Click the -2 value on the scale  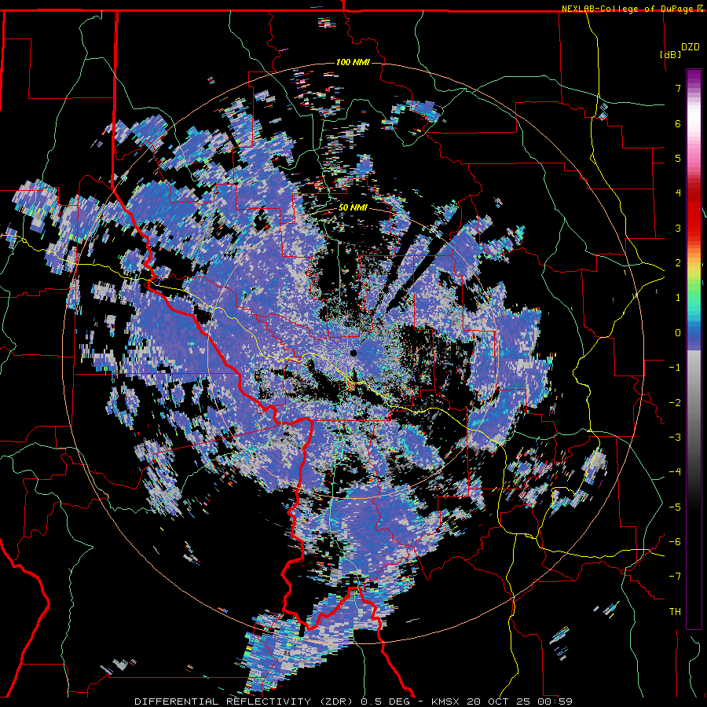[675, 403]
